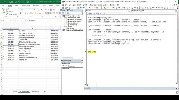Viewport: 179px width, 100px height.
Task: Open Array1 Module properties dropdown
Action: (82, 64)
